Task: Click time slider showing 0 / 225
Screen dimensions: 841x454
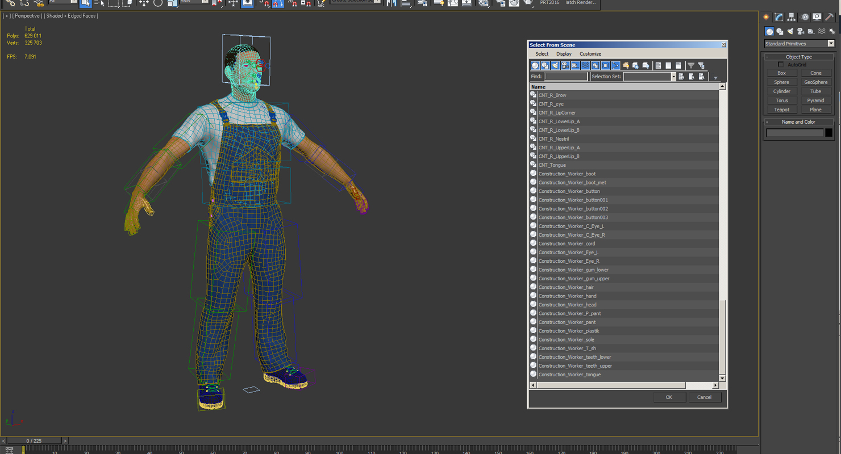Action: point(34,441)
